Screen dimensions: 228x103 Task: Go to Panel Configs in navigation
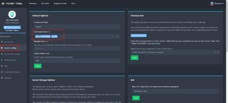[x=10, y=60]
